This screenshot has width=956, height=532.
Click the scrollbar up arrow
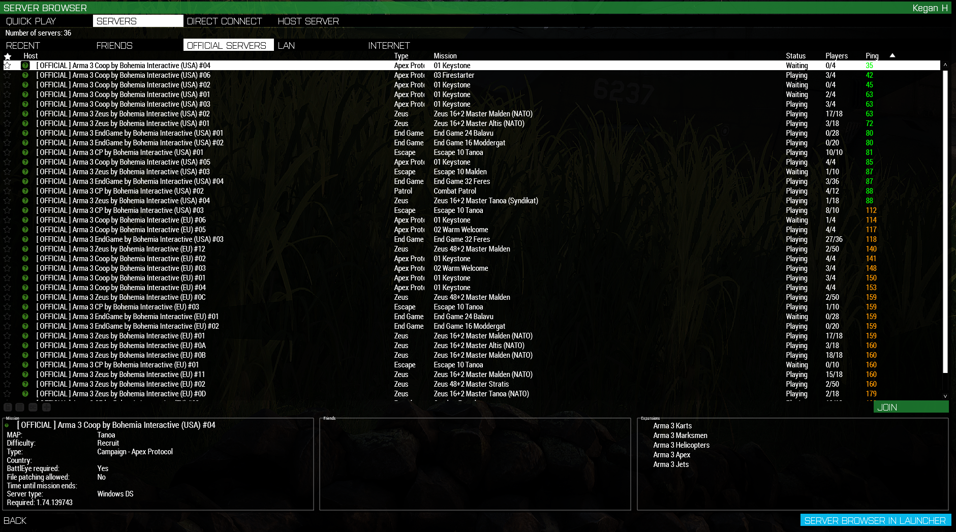(945, 65)
